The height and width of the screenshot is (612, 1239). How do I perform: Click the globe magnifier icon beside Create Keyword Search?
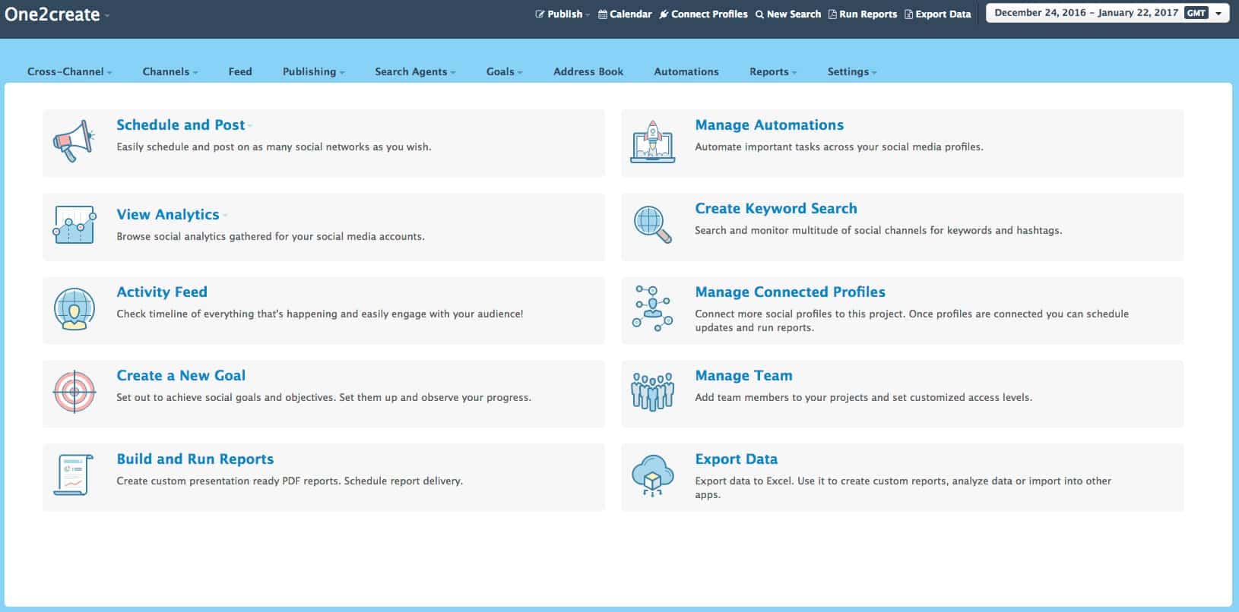tap(653, 225)
